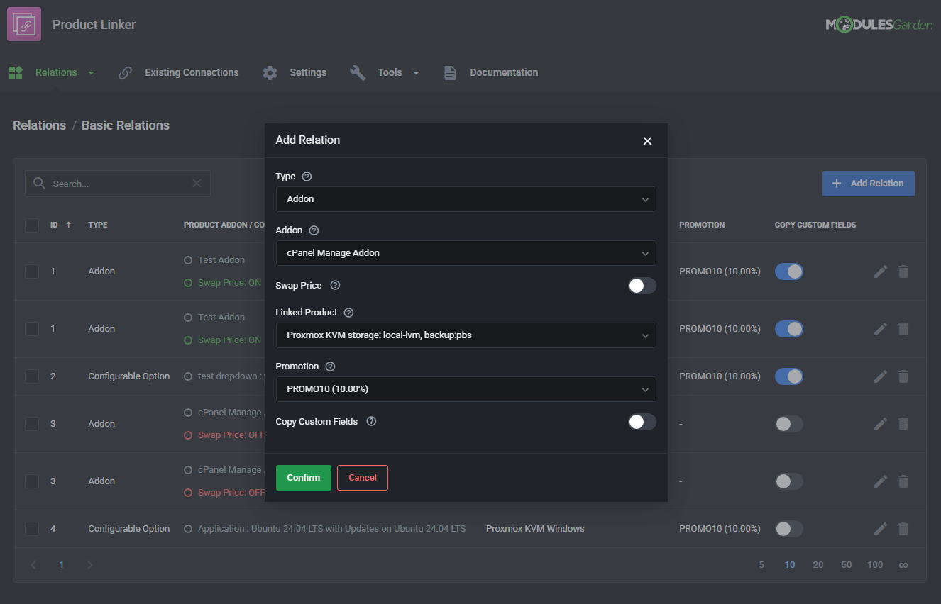Expand the Tools menu arrow
This screenshot has width=941, height=604.
point(416,73)
